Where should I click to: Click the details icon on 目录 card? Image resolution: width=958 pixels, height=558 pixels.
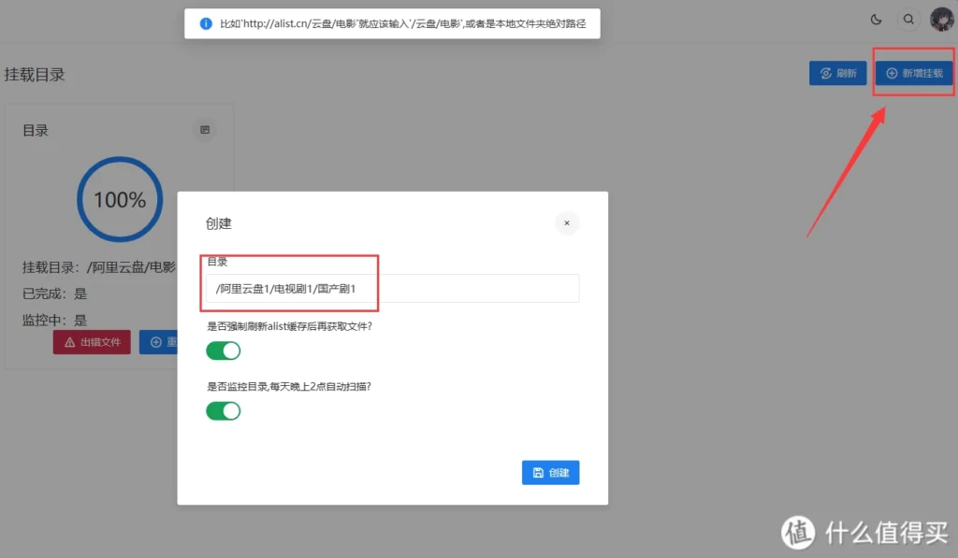[205, 130]
